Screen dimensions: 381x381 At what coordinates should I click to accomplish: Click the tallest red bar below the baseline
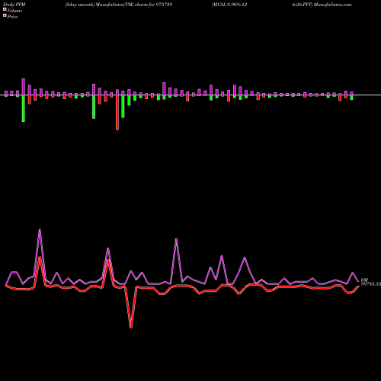coord(117,113)
